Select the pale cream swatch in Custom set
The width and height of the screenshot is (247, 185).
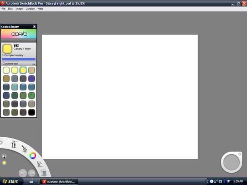pyautogui.click(x=6, y=70)
